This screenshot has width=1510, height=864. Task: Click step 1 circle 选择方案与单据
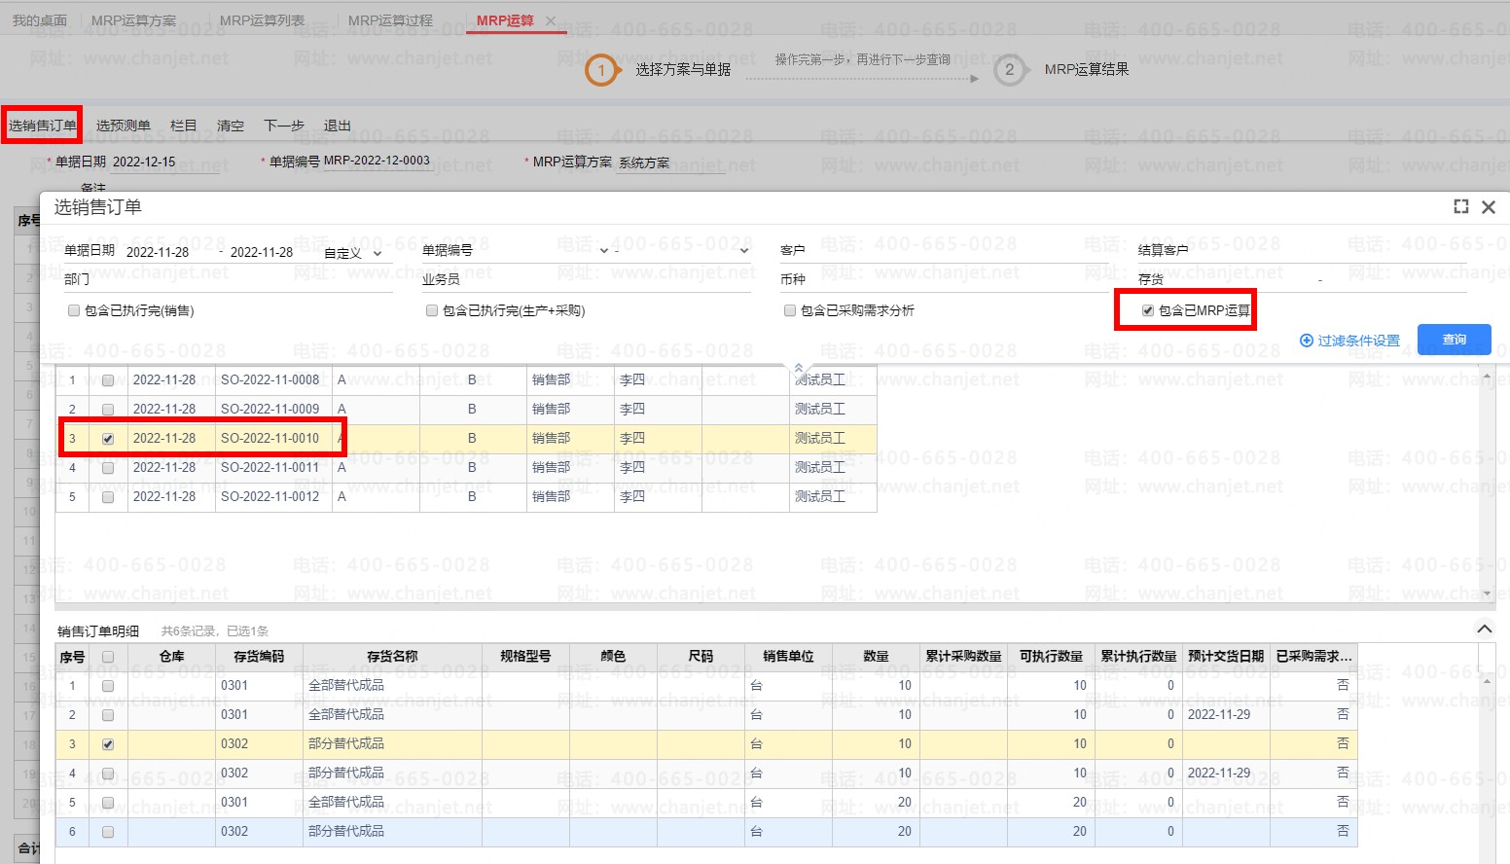click(601, 70)
